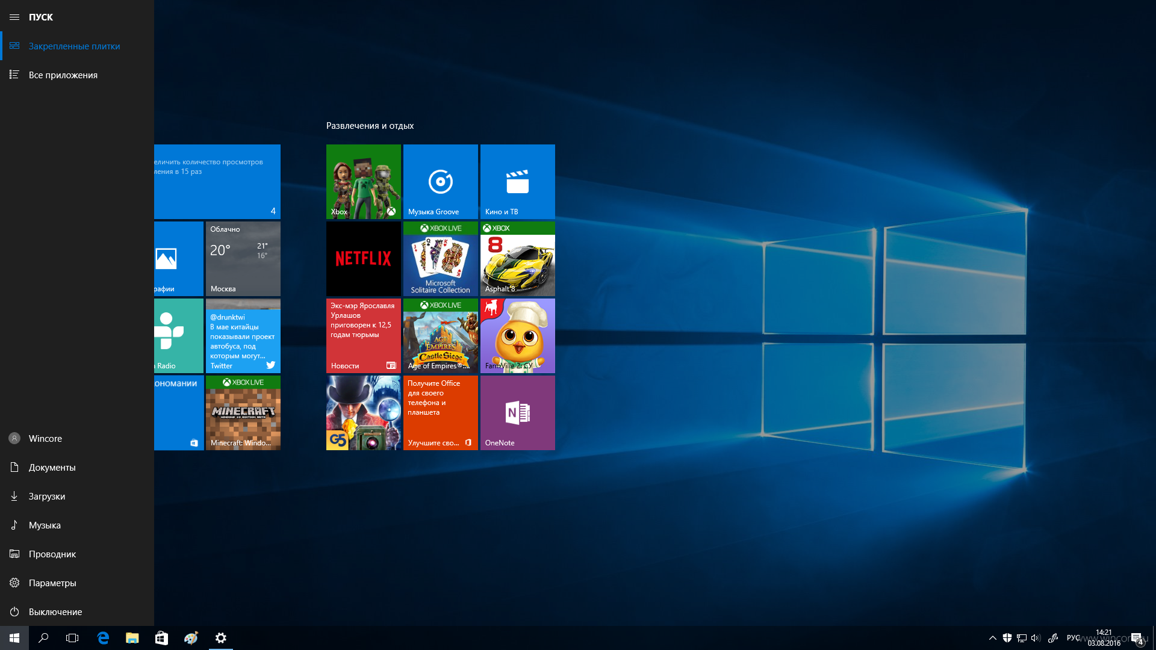Open Windows Store from taskbar
This screenshot has width=1156, height=650.
[x=161, y=638]
